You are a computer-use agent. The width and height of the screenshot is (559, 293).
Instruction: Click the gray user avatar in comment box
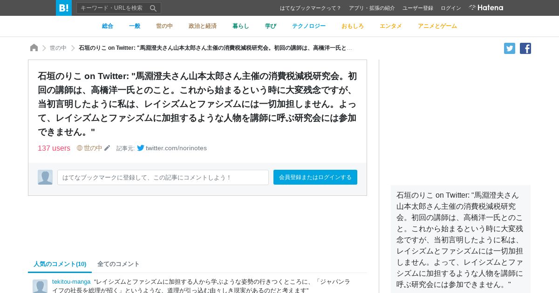click(x=45, y=177)
